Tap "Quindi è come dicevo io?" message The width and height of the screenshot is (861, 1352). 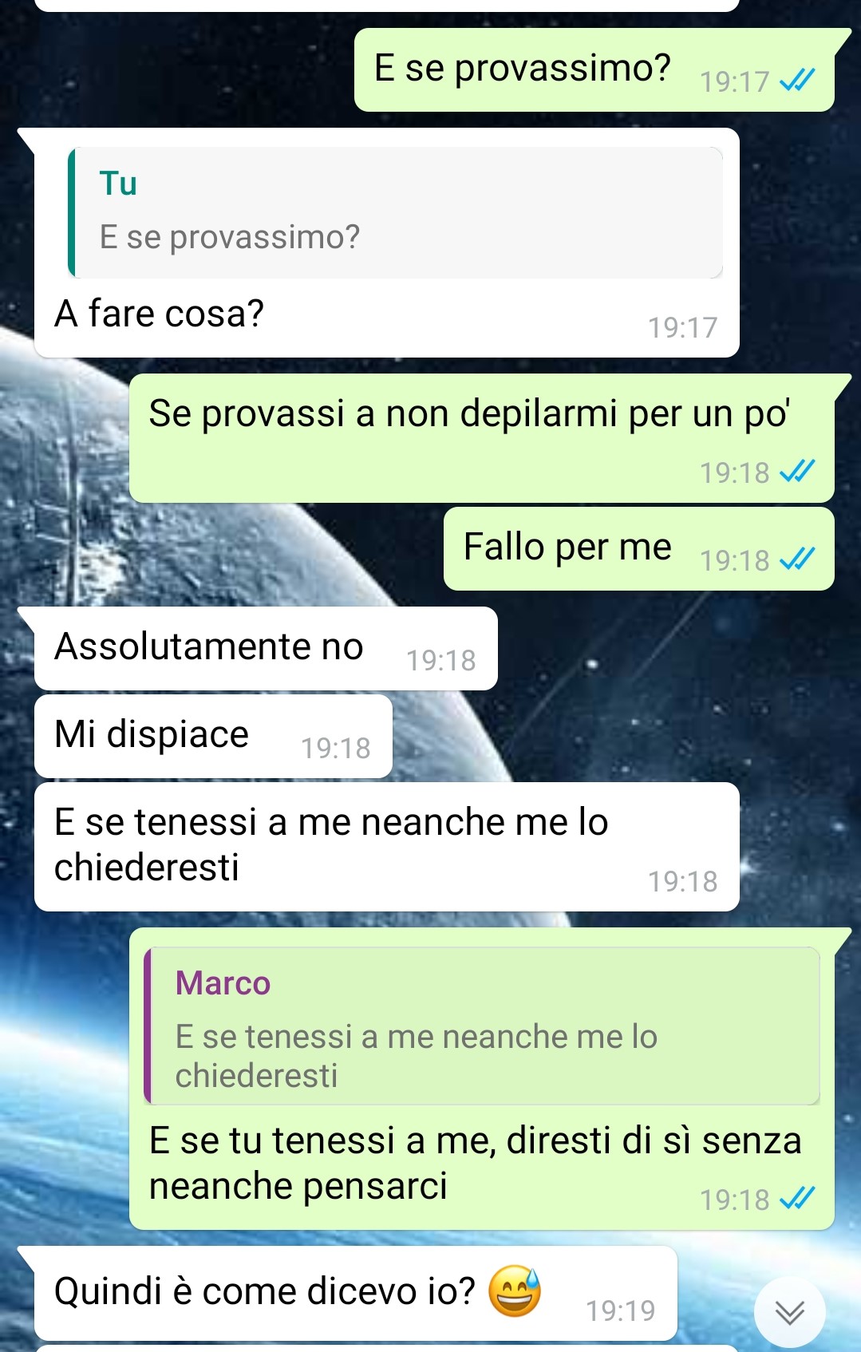click(x=356, y=1294)
